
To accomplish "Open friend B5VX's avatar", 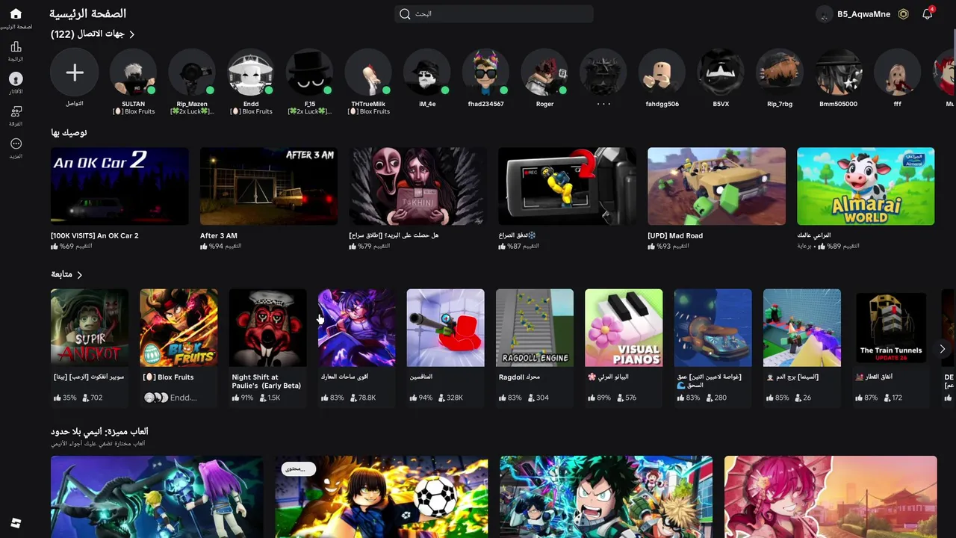I will point(721,72).
